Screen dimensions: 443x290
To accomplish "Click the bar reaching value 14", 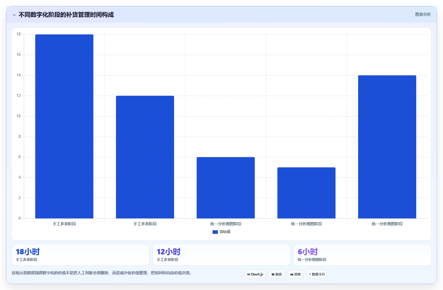I will pos(387,147).
